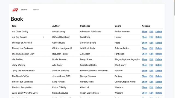Click author cell Dovie Simonis
The height and width of the screenshot is (98, 175).
59,59
